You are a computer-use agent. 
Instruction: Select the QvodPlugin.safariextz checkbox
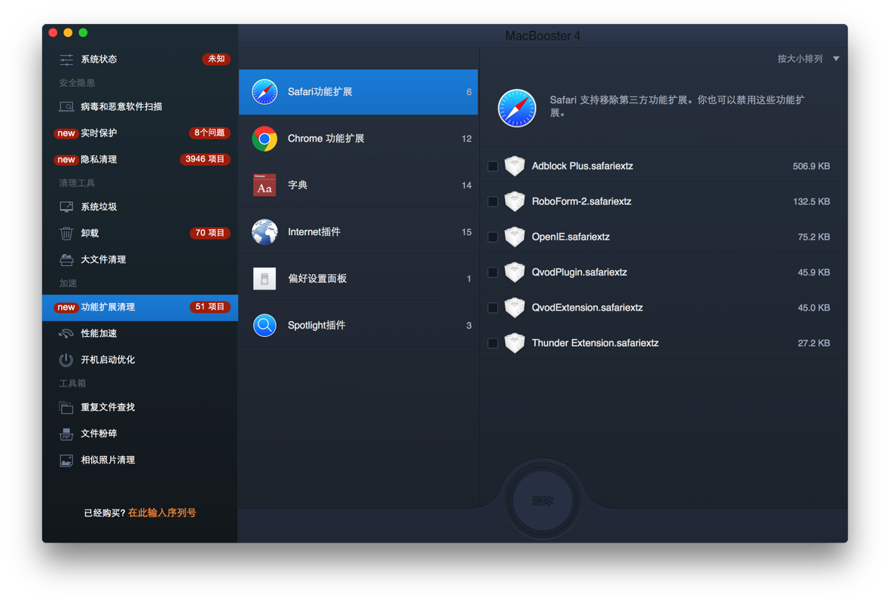point(493,273)
